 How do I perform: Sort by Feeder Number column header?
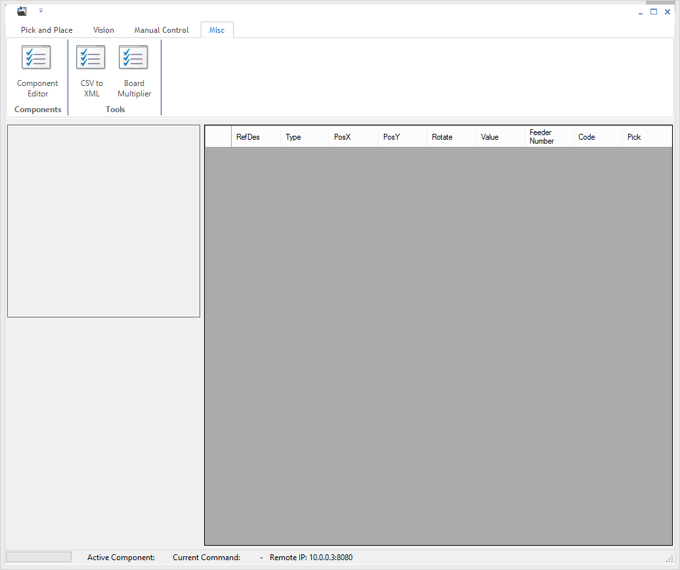(549, 137)
